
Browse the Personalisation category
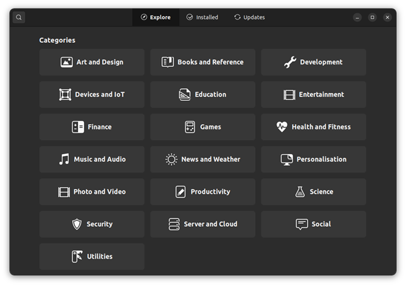pyautogui.click(x=314, y=159)
